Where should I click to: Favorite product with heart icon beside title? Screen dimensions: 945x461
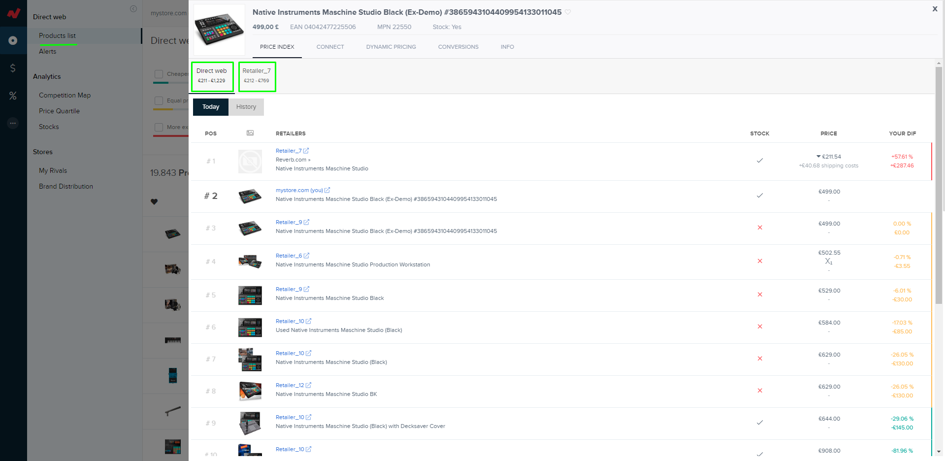[568, 12]
